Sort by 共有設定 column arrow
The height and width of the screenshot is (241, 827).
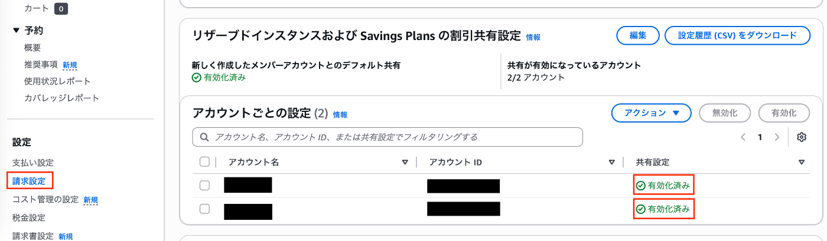(x=802, y=162)
